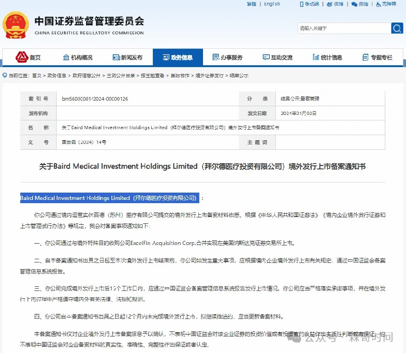The height and width of the screenshot is (353, 406).
Task: Click the 发布机构 table label
Action: point(38,113)
